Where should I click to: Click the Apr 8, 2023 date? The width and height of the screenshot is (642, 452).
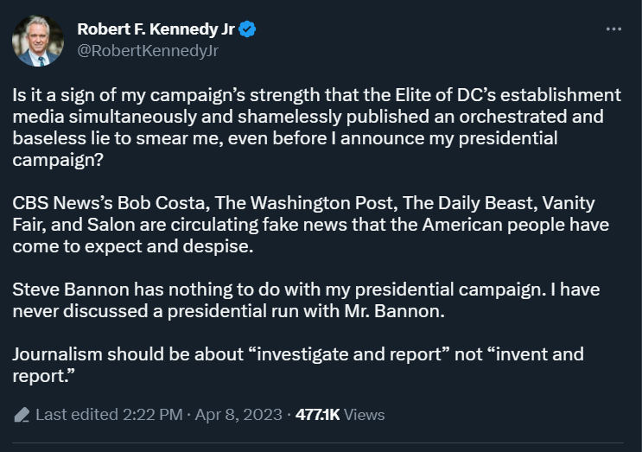click(238, 415)
